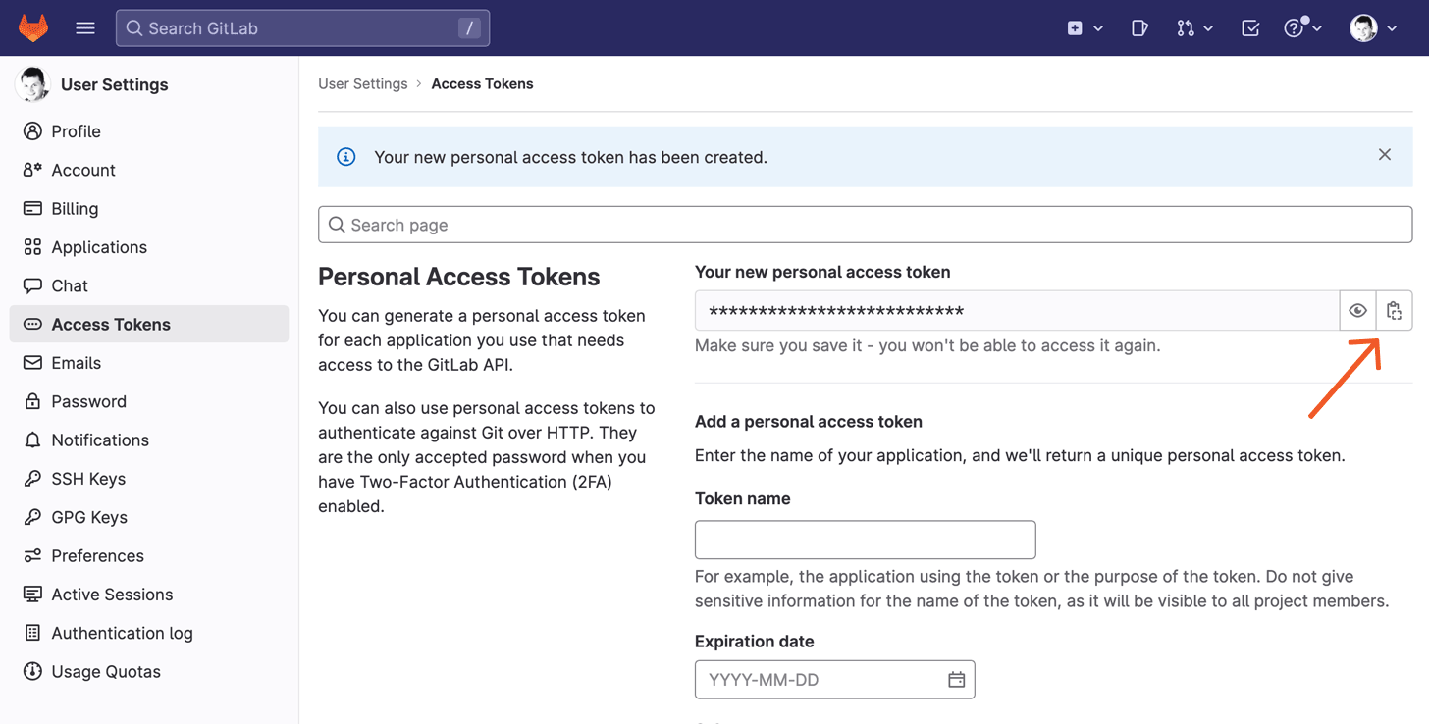Viewport: 1429px width, 724px height.
Task: Expand the avatar account dropdown
Action: coord(1392,27)
